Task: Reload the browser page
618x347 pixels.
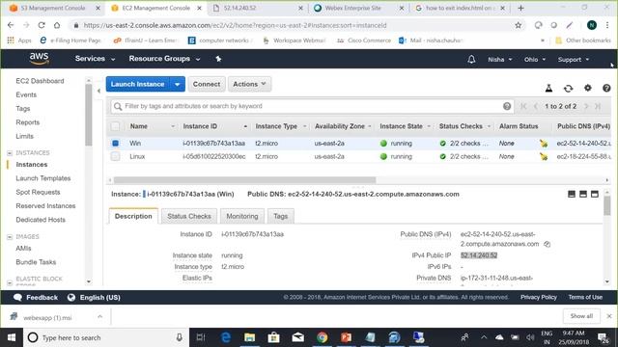Action: (42, 25)
